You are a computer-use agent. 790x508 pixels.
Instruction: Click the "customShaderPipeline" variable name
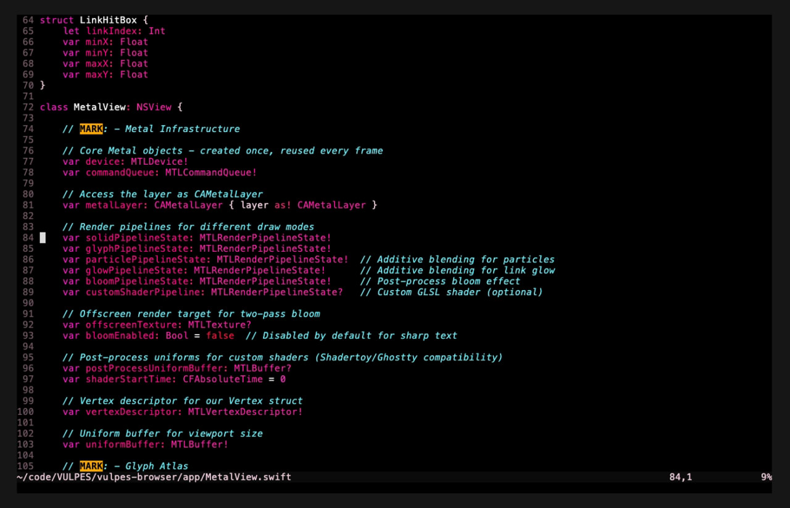(143, 292)
